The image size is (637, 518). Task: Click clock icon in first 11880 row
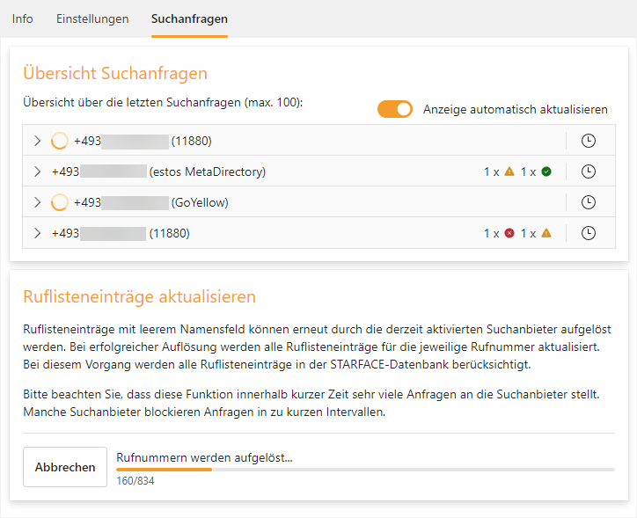pyautogui.click(x=589, y=141)
